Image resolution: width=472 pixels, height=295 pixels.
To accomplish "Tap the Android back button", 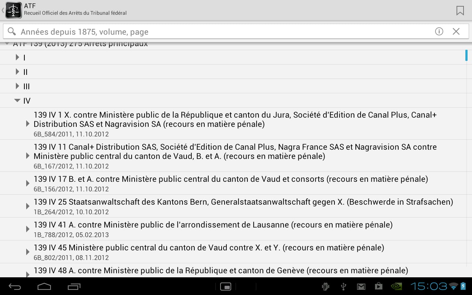I will point(15,287).
